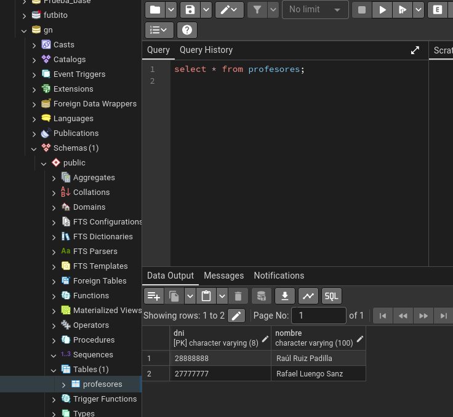Select the Casts tree item

point(64,45)
